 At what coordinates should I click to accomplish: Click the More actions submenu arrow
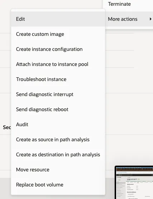coord(150,19)
